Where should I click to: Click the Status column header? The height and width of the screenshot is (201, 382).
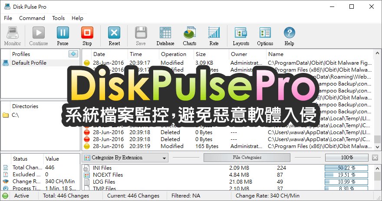pos(27,159)
